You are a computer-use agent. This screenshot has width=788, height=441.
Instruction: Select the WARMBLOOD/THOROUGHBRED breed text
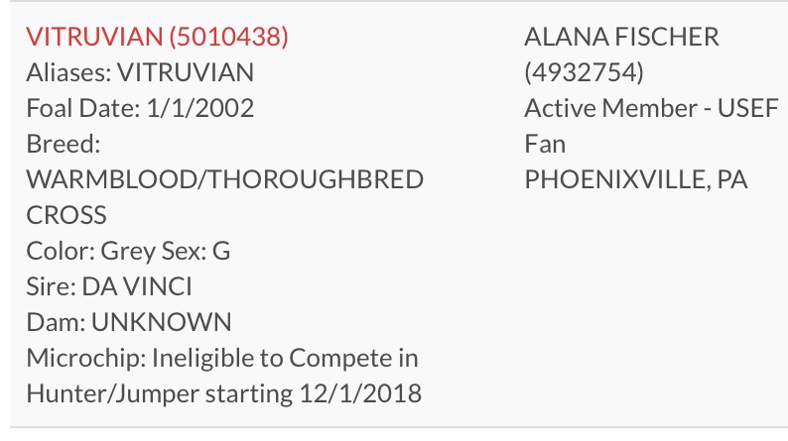[x=224, y=179]
